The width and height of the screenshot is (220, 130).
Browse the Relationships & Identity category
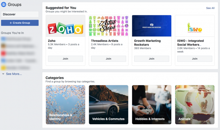click(x=65, y=105)
